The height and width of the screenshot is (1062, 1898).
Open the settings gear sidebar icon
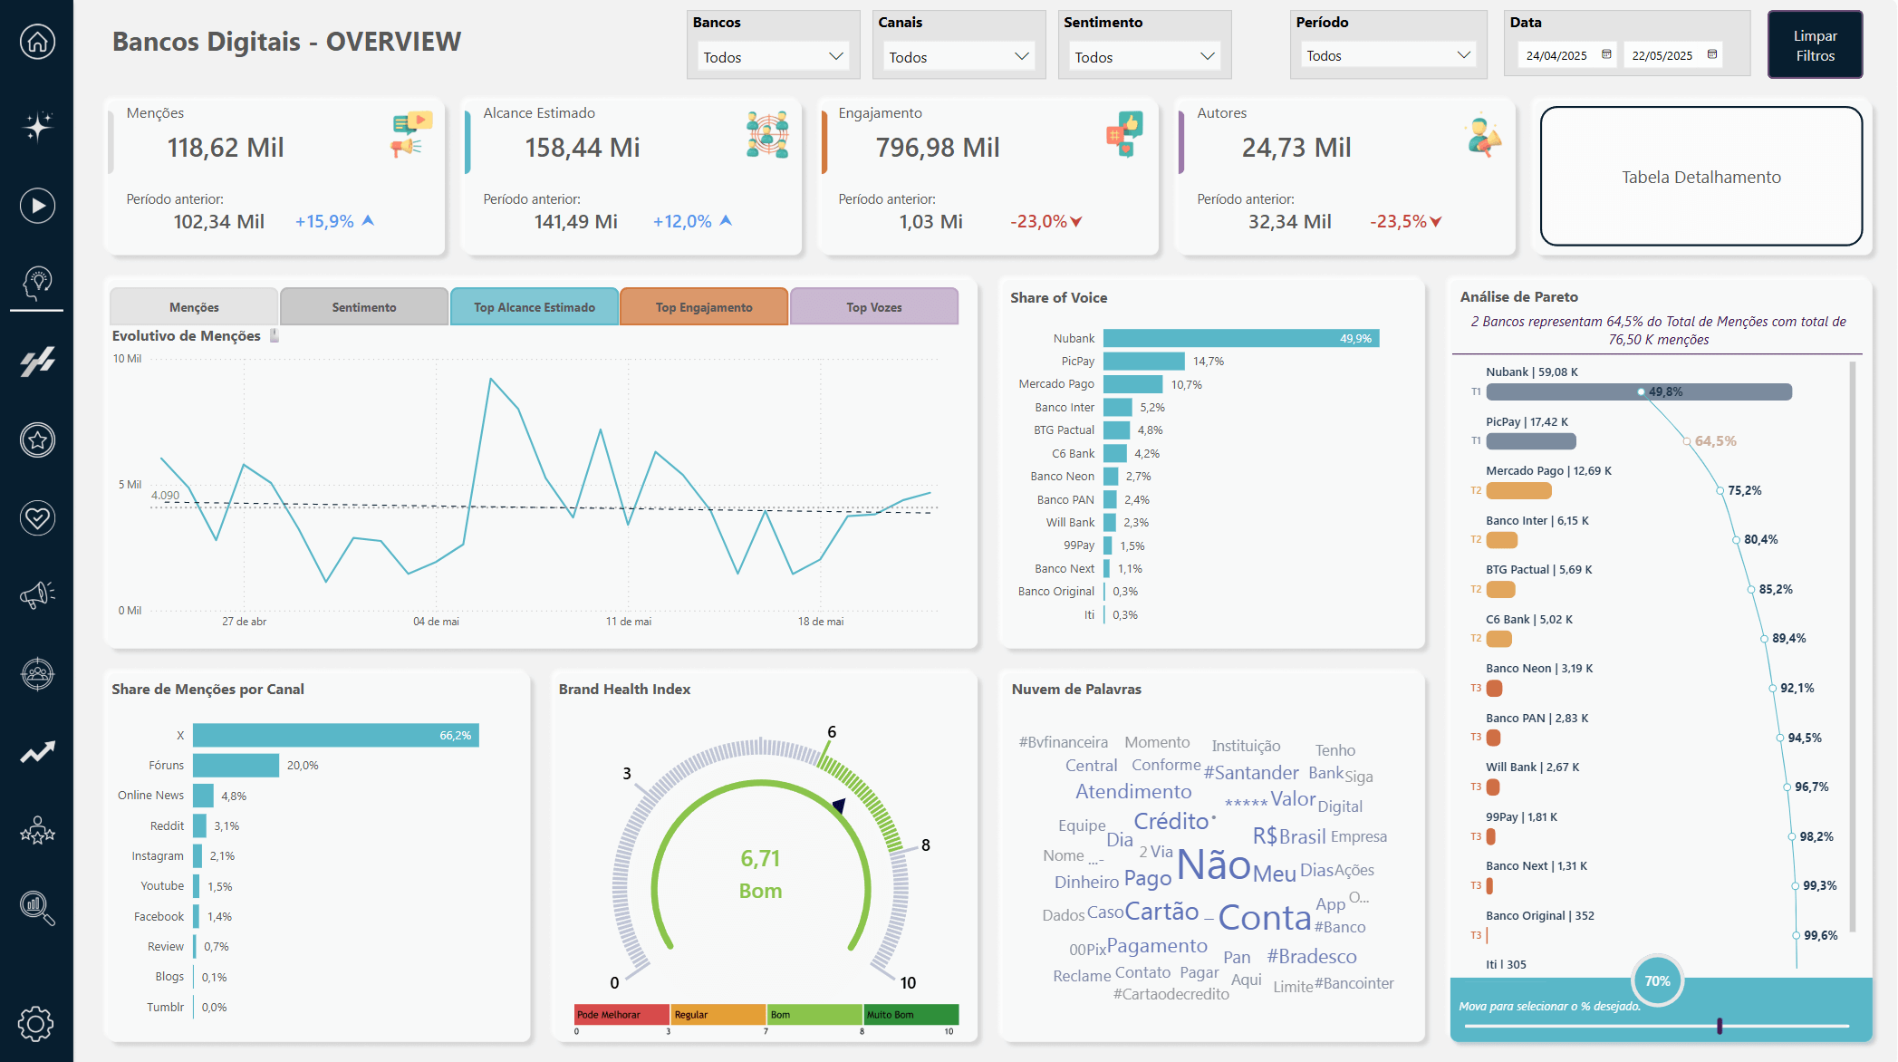click(36, 1024)
